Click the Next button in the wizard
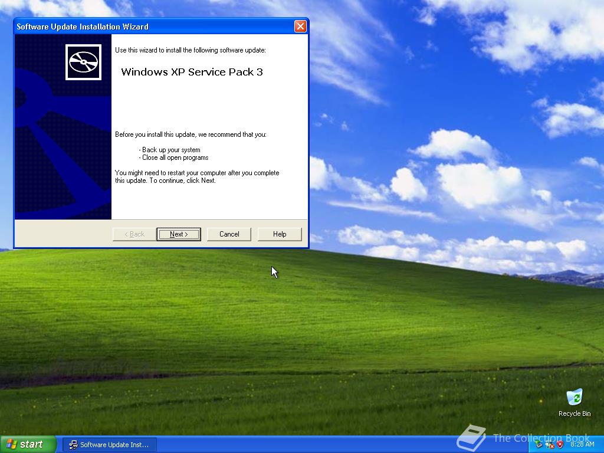604x453 pixels. pos(179,234)
